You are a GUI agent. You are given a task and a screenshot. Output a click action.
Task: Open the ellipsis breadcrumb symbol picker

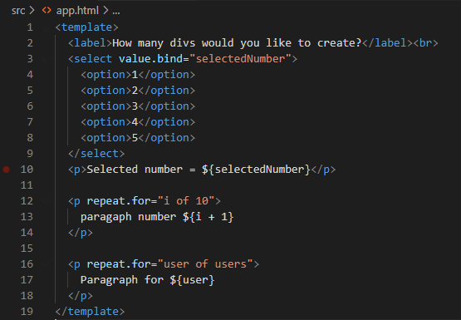click(x=116, y=11)
